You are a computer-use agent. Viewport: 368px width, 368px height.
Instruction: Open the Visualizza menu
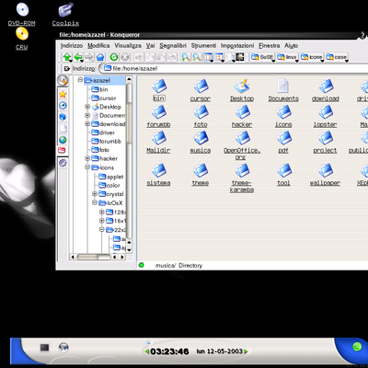click(128, 46)
